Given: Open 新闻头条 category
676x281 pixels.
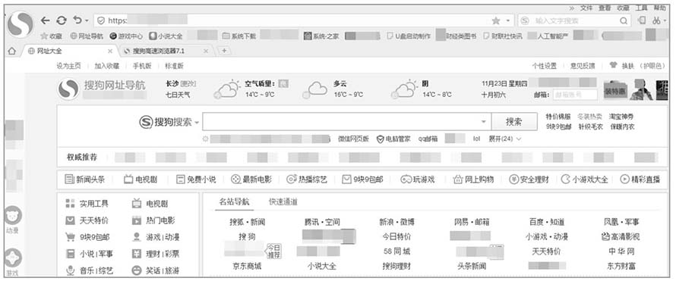Looking at the screenshot, I should tap(84, 180).
